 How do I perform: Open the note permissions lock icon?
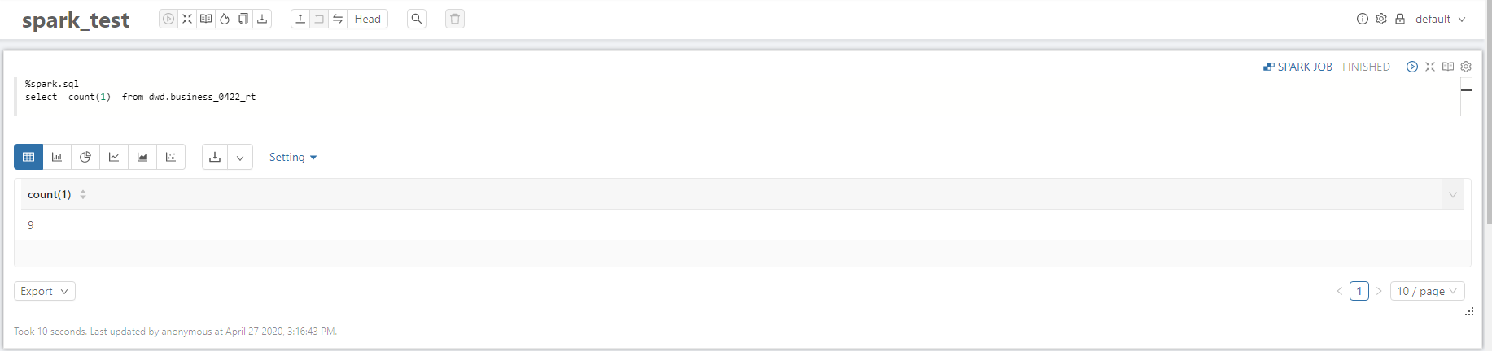pos(1400,19)
